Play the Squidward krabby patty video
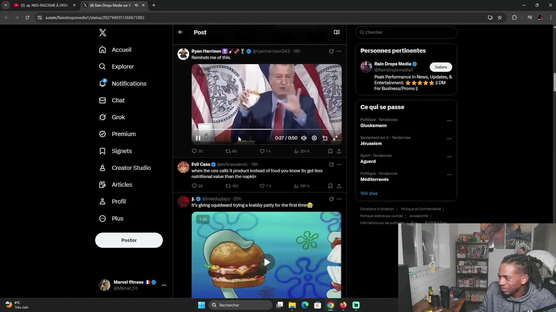556x312 pixels. (x=267, y=262)
